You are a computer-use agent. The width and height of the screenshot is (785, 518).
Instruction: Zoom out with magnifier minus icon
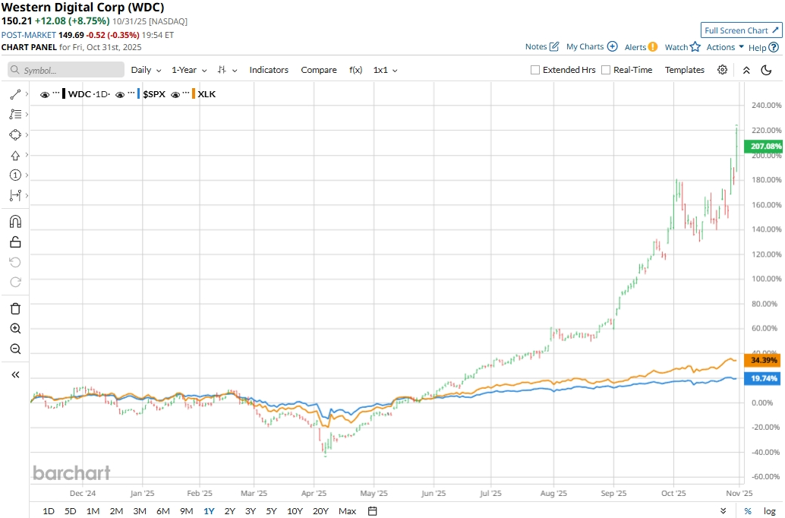(15, 349)
